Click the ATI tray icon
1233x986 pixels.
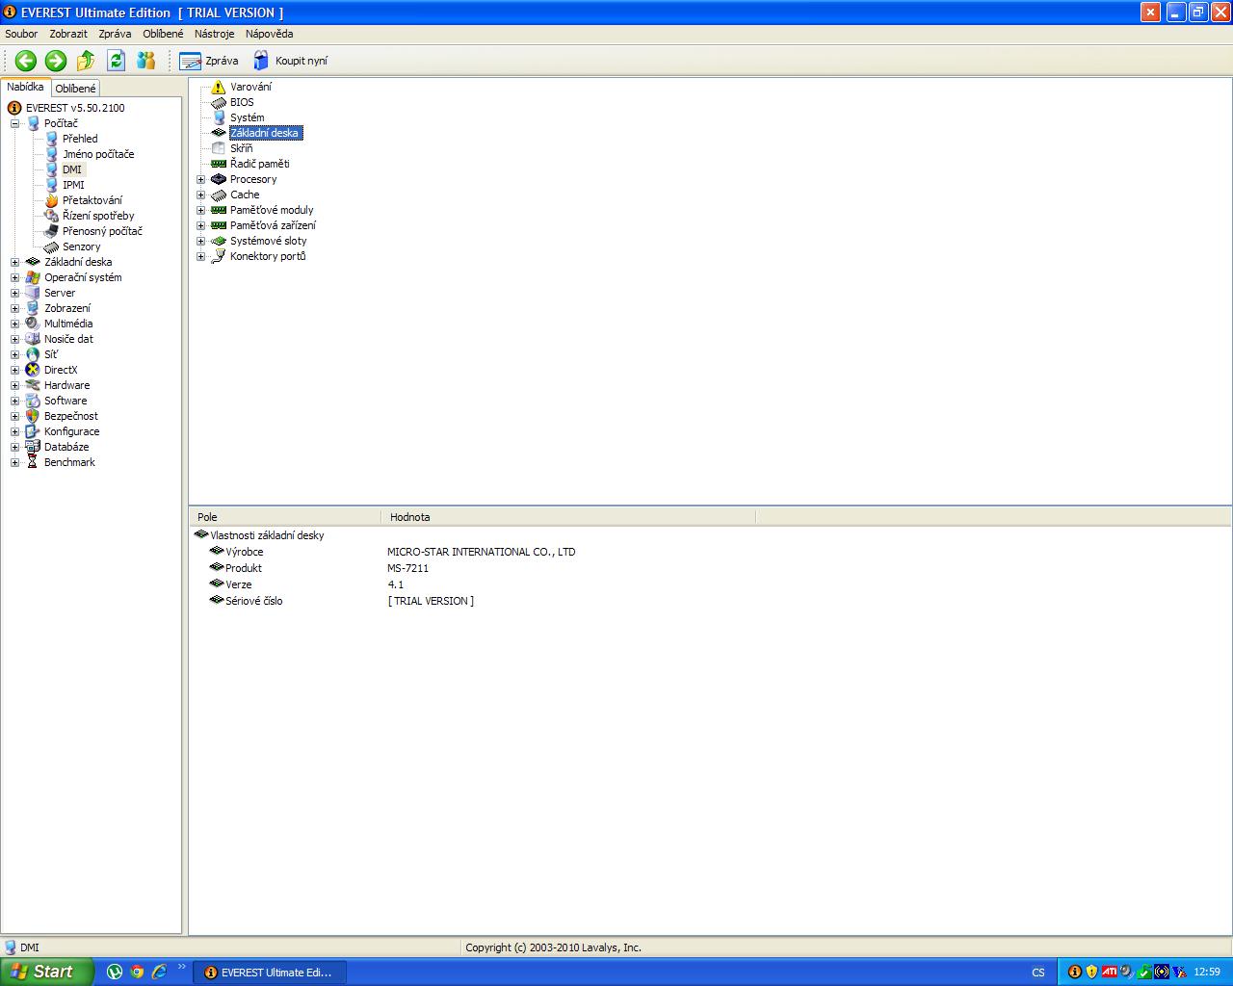point(1109,973)
